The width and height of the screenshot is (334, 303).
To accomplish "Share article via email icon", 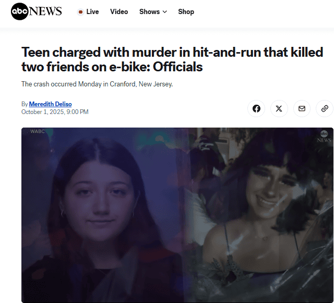I will pyautogui.click(x=302, y=109).
